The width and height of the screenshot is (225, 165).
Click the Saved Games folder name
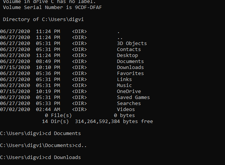click(133, 97)
